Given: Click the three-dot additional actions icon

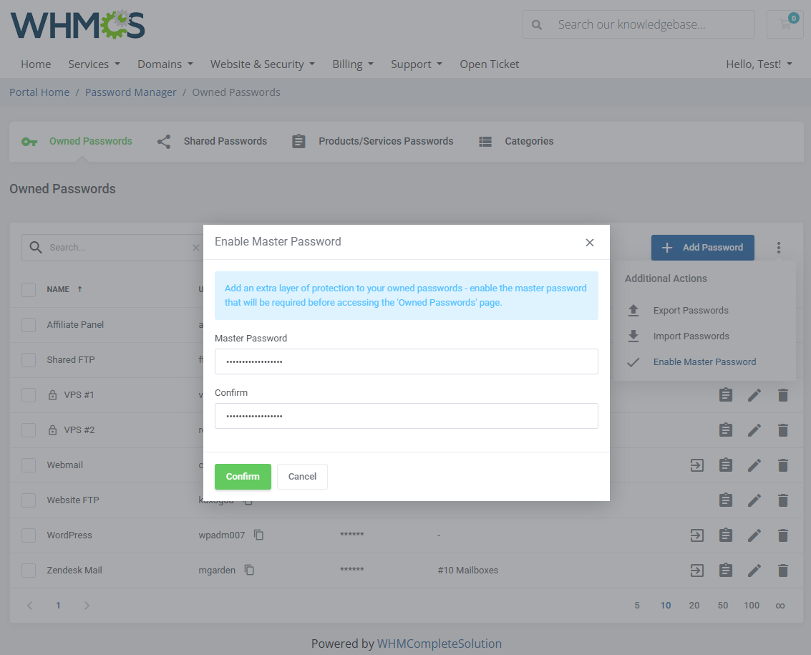Looking at the screenshot, I should [x=778, y=248].
